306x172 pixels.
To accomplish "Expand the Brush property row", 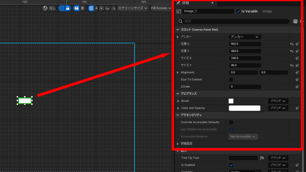I will click(x=178, y=101).
